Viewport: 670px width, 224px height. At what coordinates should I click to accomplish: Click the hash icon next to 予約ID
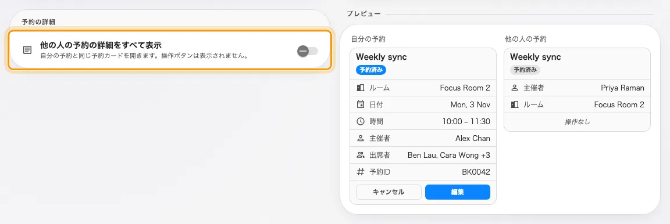(360, 172)
